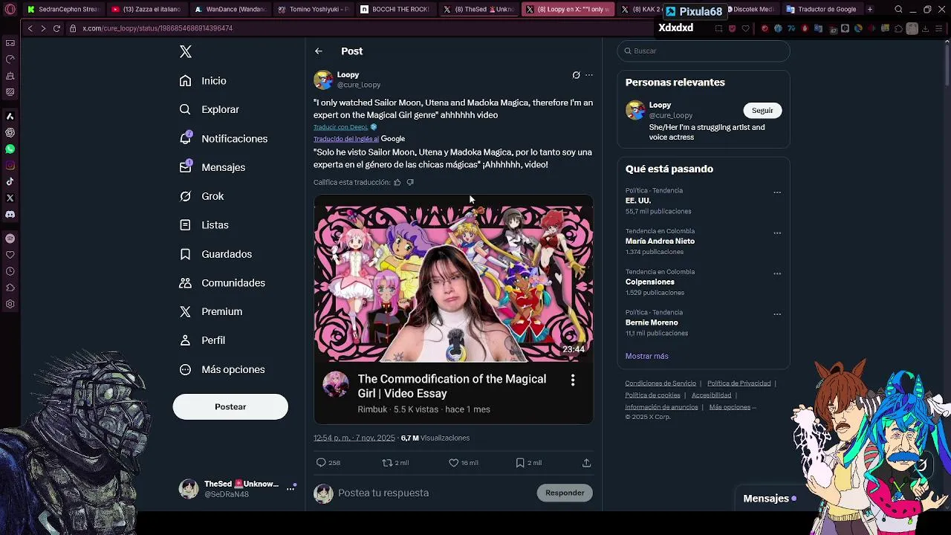Open The Commodification of the Magical Girl title
The height and width of the screenshot is (535, 951).
(x=452, y=386)
